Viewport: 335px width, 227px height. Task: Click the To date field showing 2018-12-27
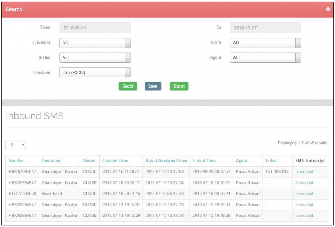pyautogui.click(x=265, y=28)
